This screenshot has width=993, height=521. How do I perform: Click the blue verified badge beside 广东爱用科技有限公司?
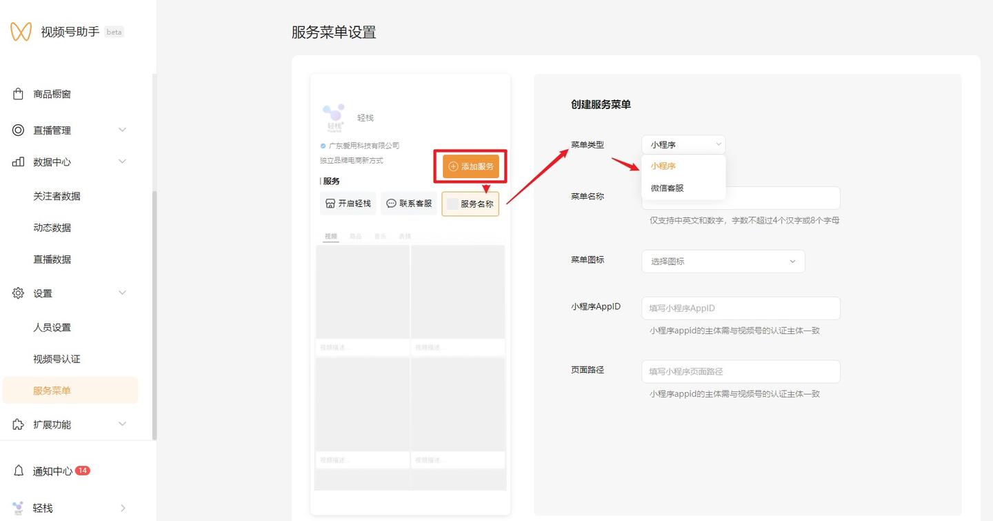[x=323, y=146]
